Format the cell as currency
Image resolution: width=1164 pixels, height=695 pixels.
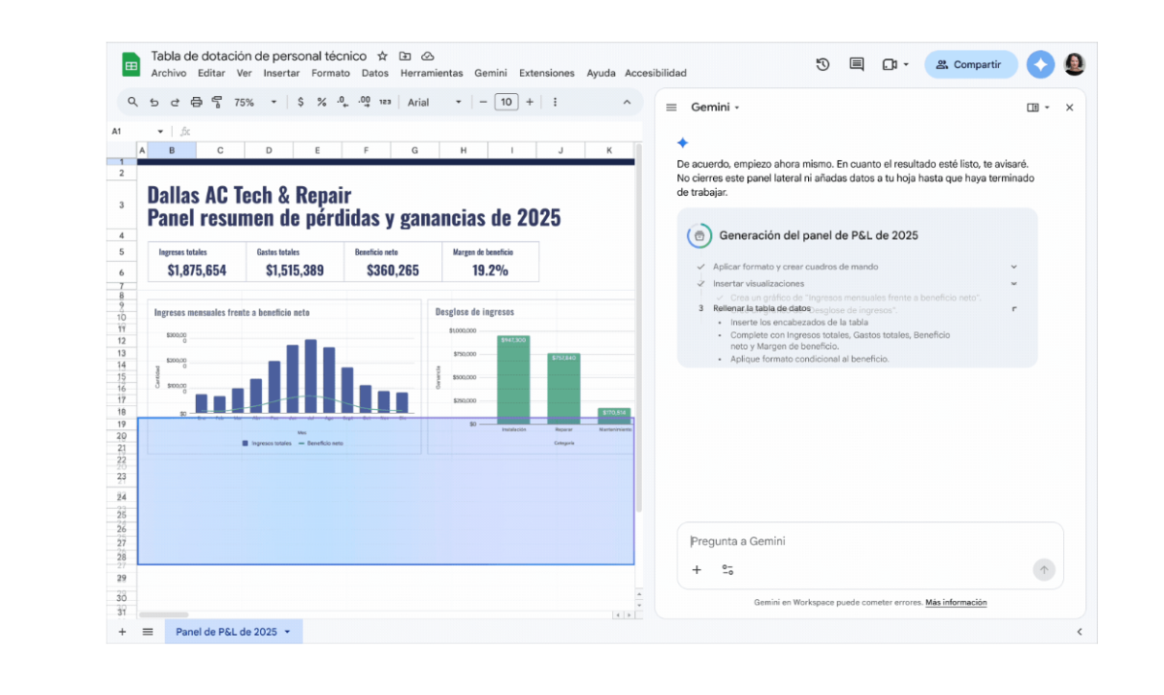[301, 102]
